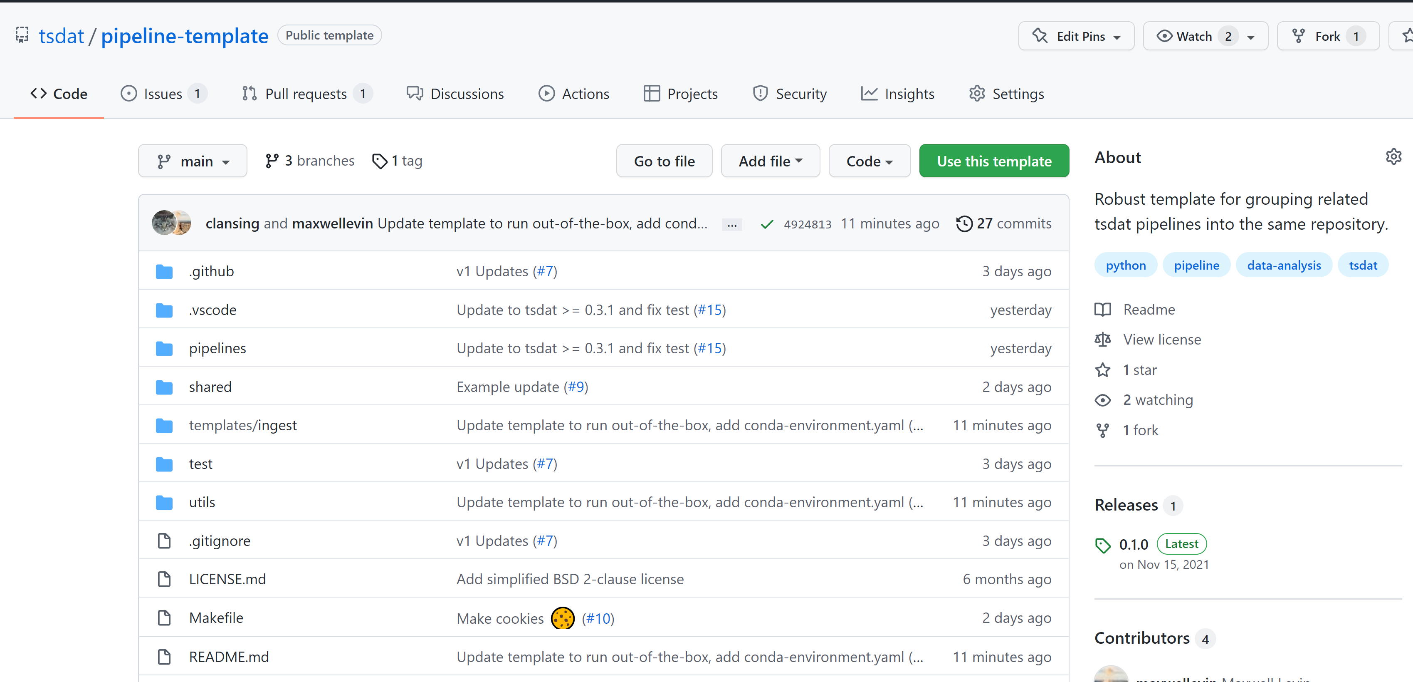Open the About settings gear icon
Viewport: 1413px width, 682px height.
(x=1393, y=157)
